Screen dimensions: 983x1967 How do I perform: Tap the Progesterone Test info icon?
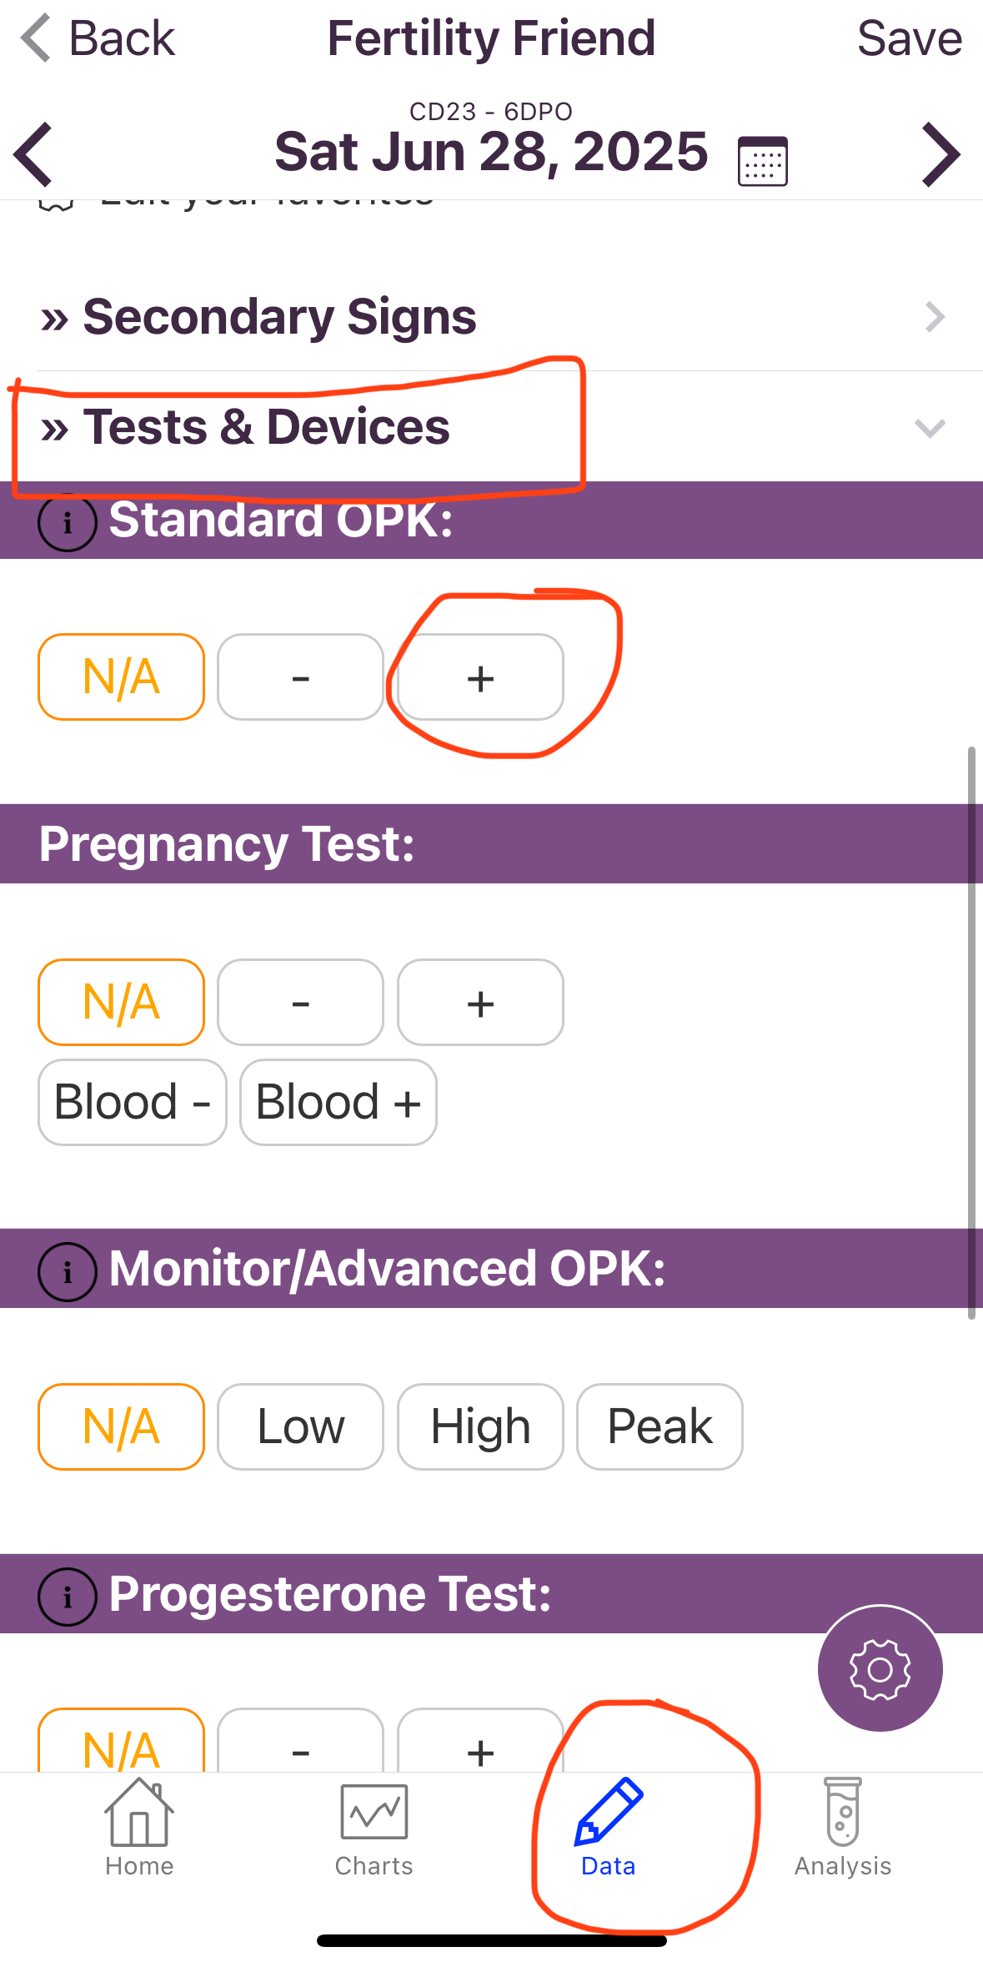coord(67,1597)
